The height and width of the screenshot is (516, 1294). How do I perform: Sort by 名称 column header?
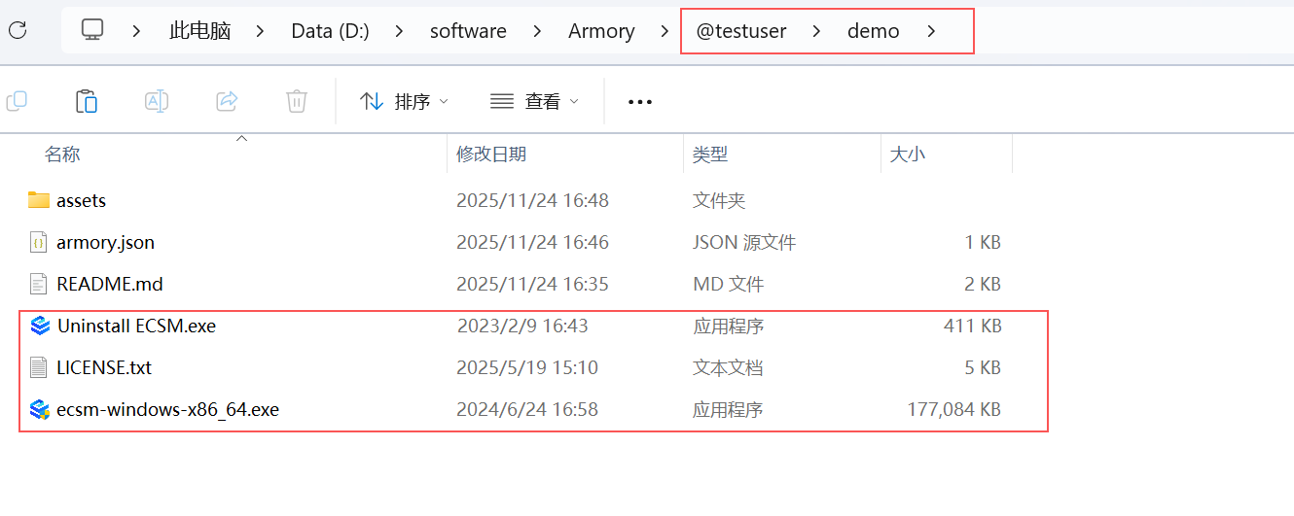pos(62,154)
